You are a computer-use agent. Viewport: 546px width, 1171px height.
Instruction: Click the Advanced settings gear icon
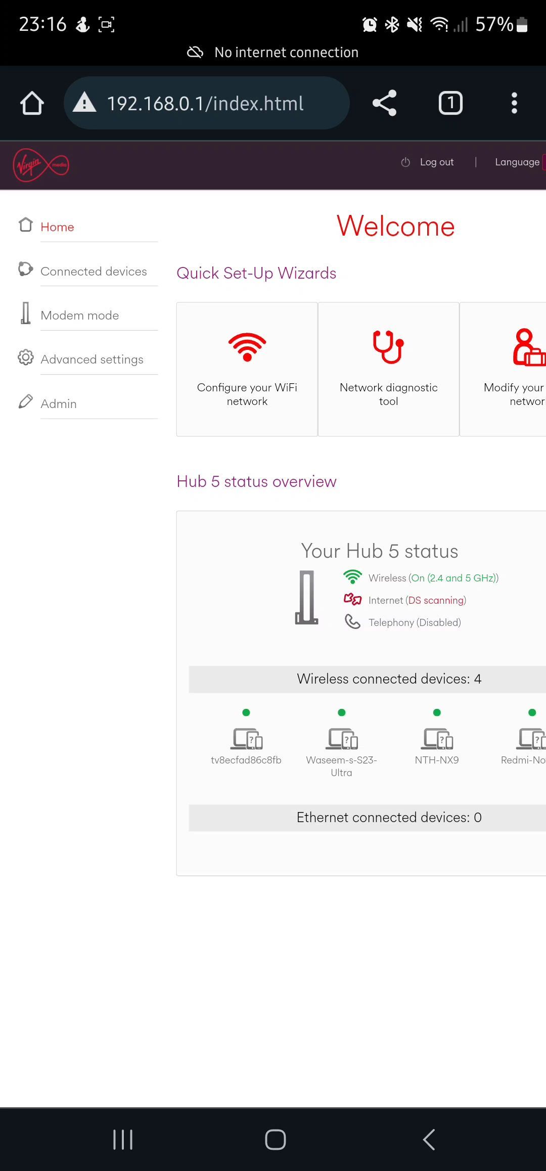coord(26,357)
